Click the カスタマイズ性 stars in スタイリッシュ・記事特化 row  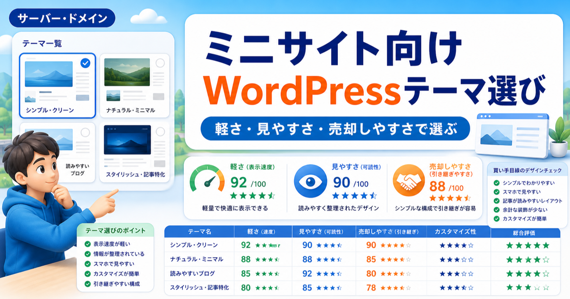456,288
